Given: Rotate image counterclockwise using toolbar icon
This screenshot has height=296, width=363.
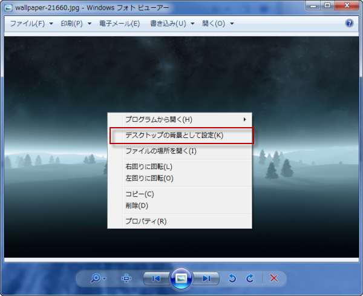Looking at the screenshot, I should click(232, 278).
